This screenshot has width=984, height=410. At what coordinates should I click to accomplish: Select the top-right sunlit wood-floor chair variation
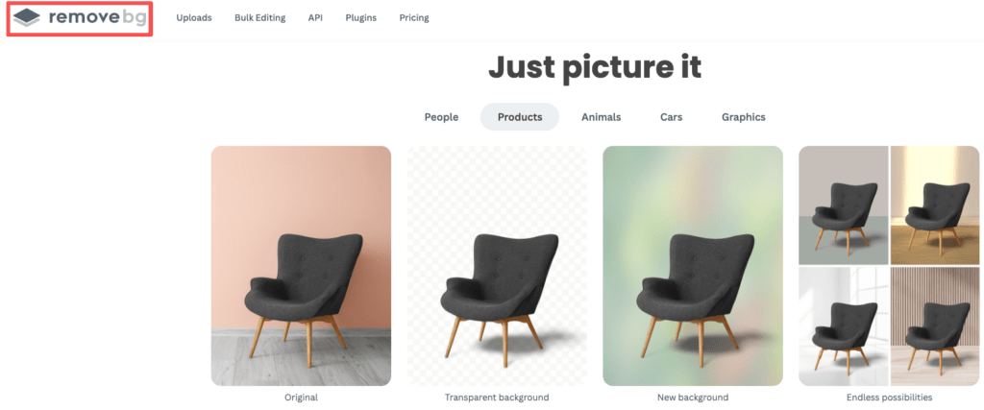point(935,205)
